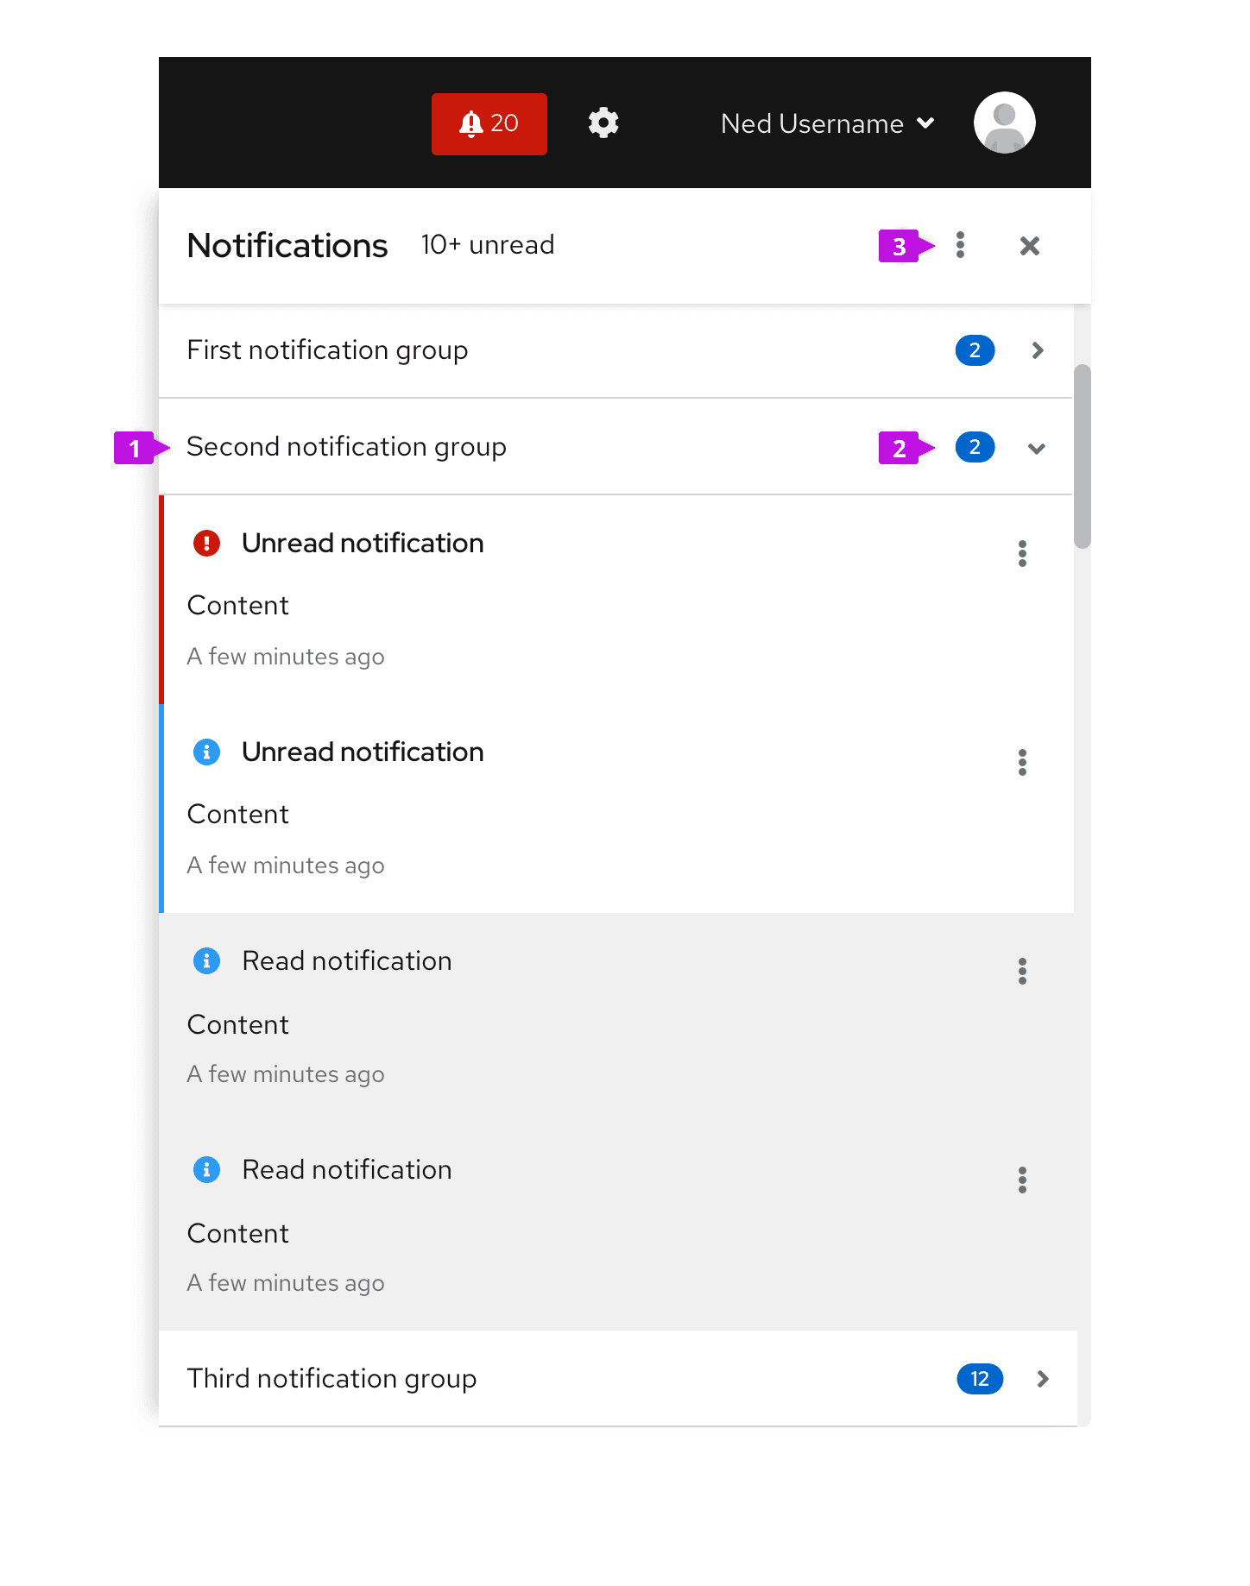Image resolution: width=1250 pixels, height=1586 pixels.
Task: Open kebab menu of red error notification
Action: tap(1022, 554)
